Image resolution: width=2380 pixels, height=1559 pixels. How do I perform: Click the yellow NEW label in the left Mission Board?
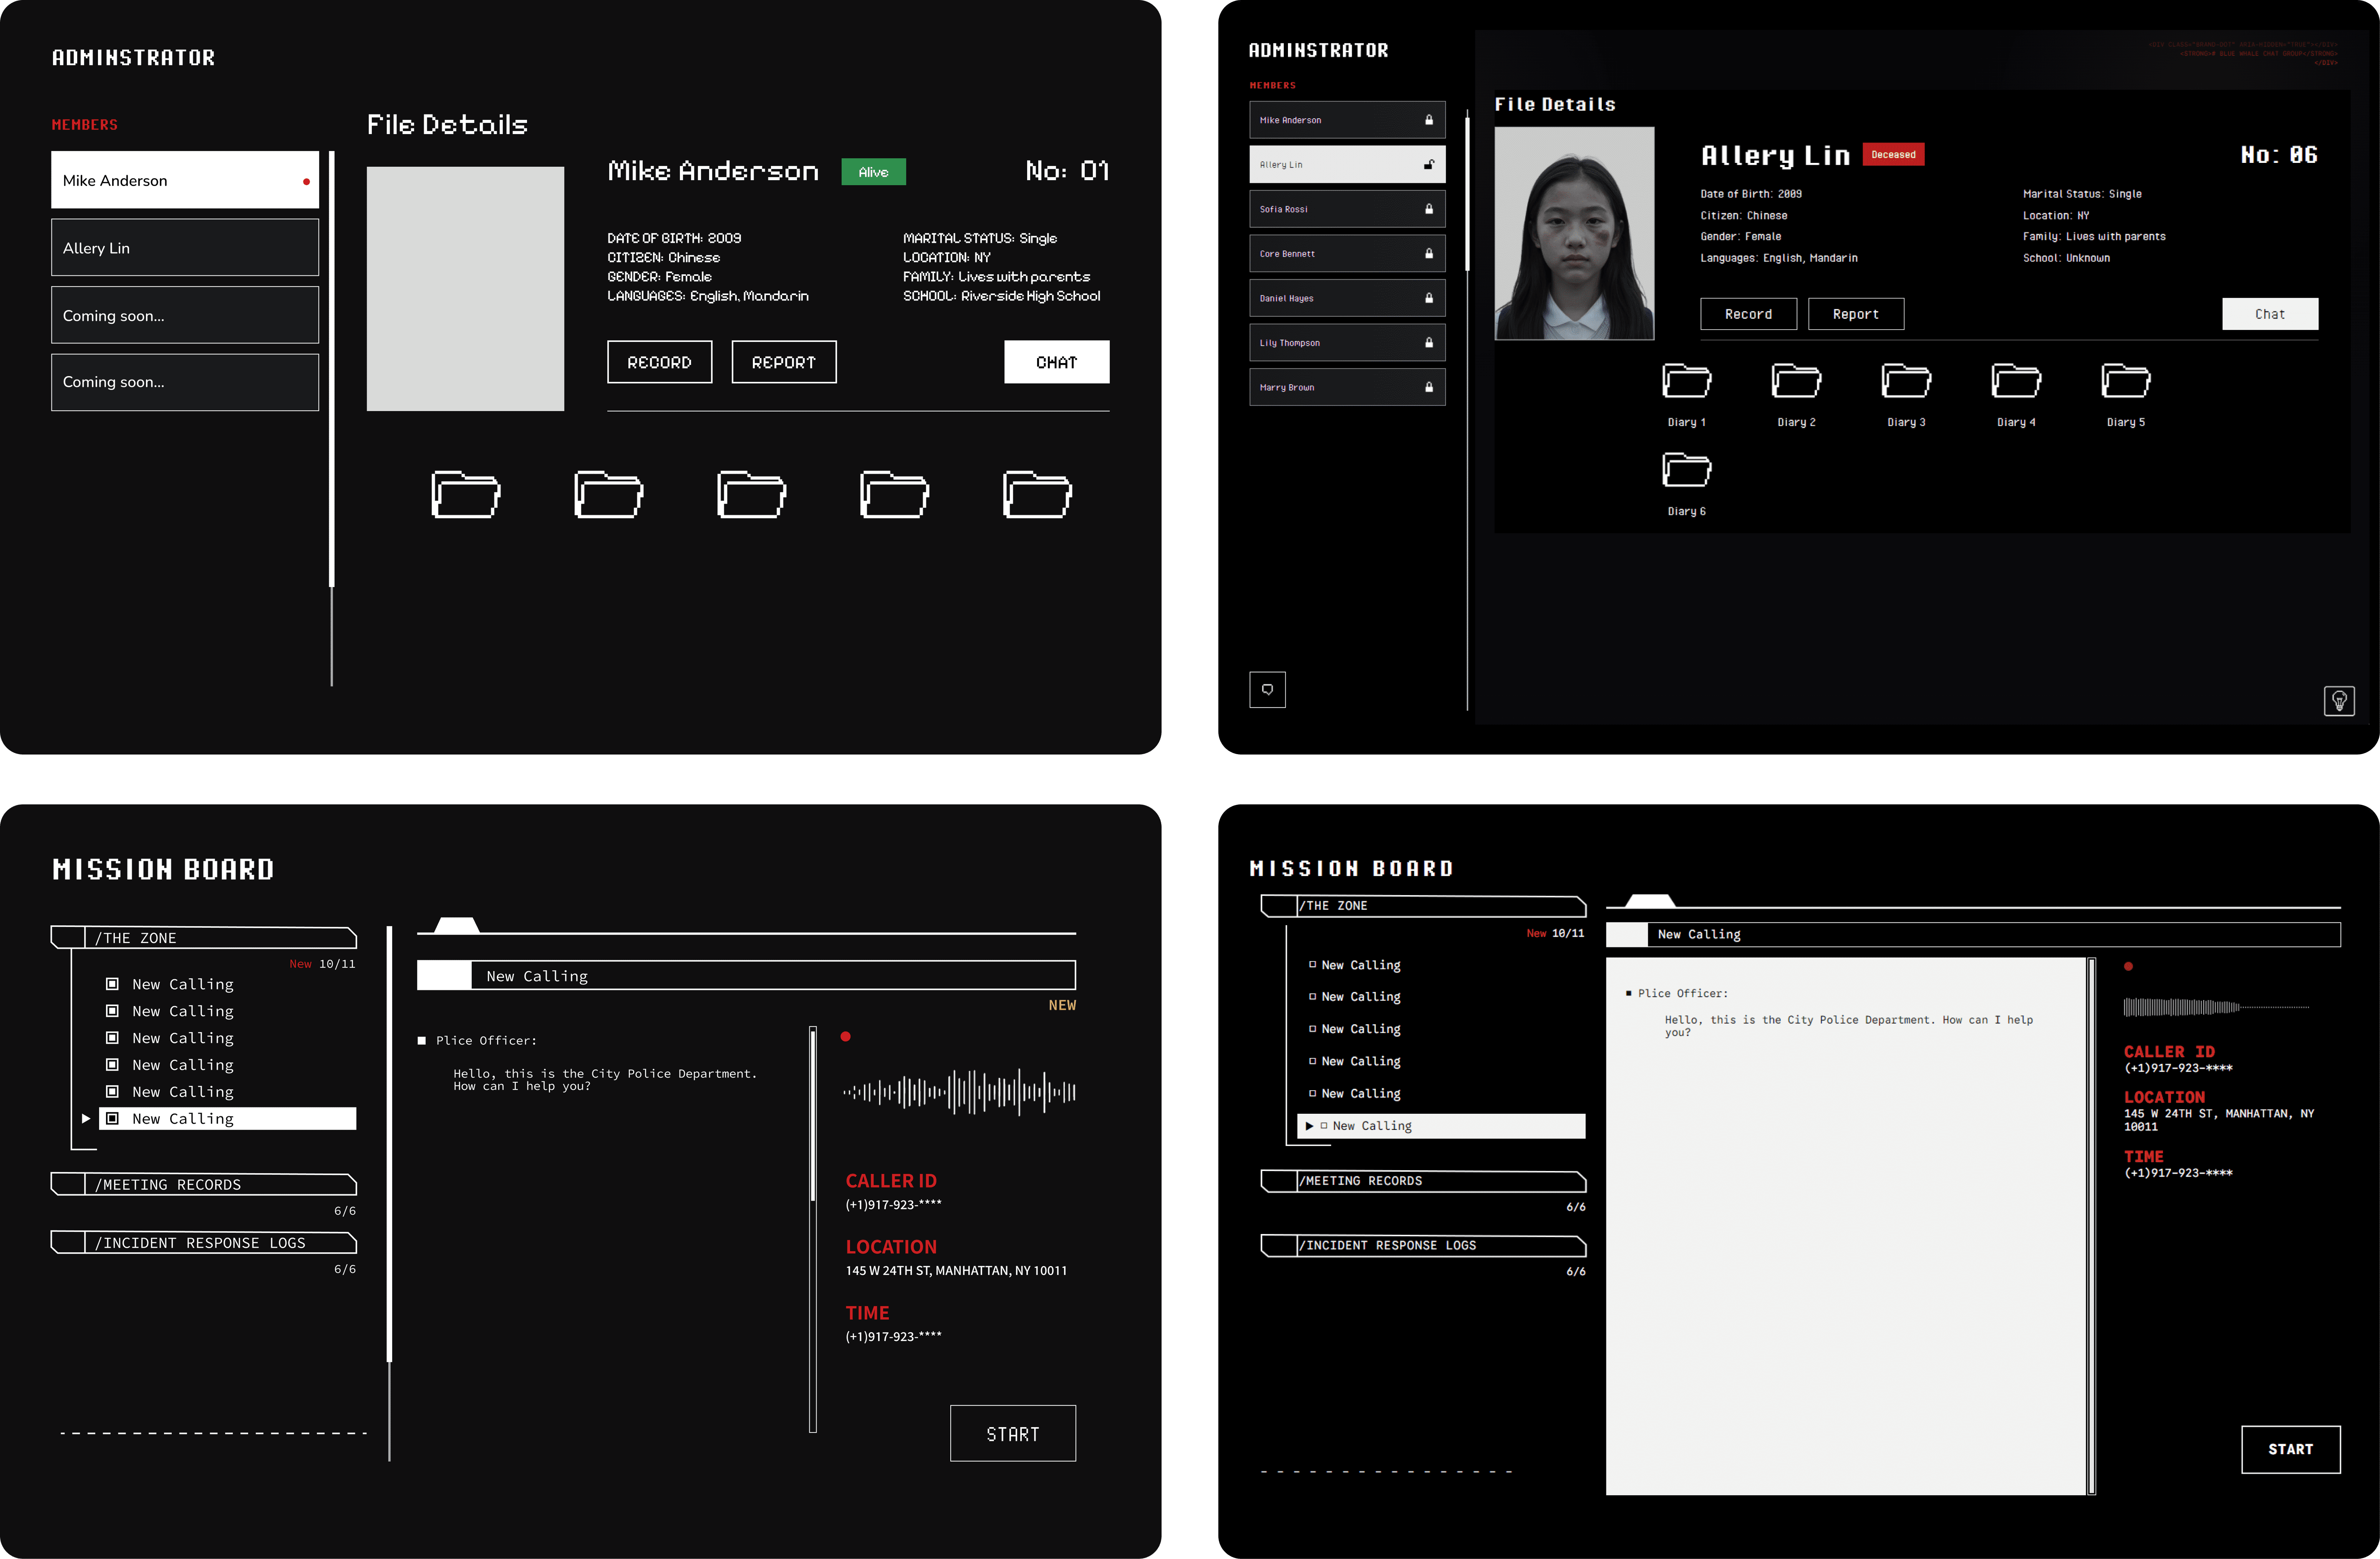1062,1005
